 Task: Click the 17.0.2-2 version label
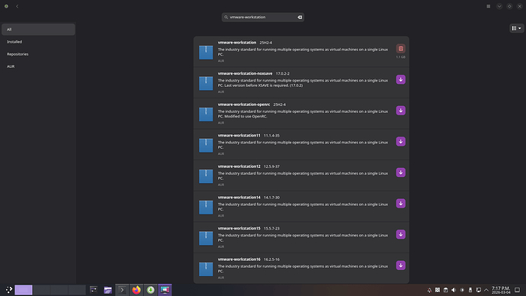coord(283,73)
